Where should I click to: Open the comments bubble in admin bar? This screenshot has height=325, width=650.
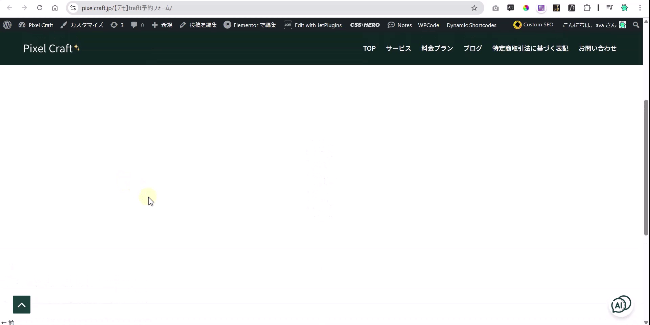coord(137,25)
